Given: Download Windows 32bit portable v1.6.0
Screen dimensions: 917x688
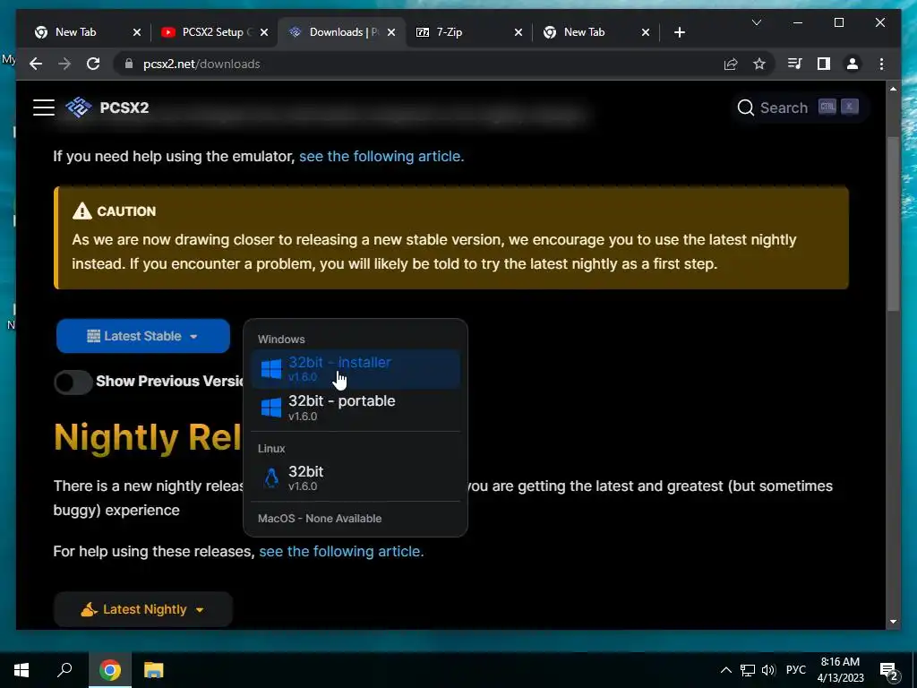Looking at the screenshot, I should (356, 408).
